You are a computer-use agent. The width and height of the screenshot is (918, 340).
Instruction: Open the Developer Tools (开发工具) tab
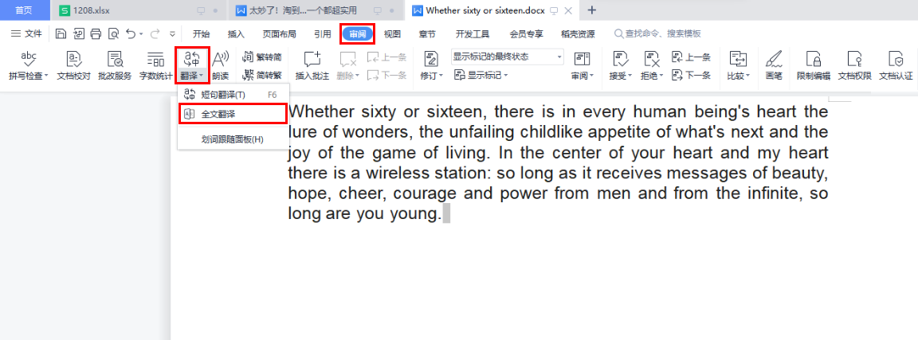473,34
